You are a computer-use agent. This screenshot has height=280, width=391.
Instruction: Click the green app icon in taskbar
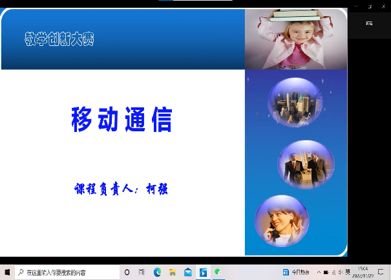point(218,272)
